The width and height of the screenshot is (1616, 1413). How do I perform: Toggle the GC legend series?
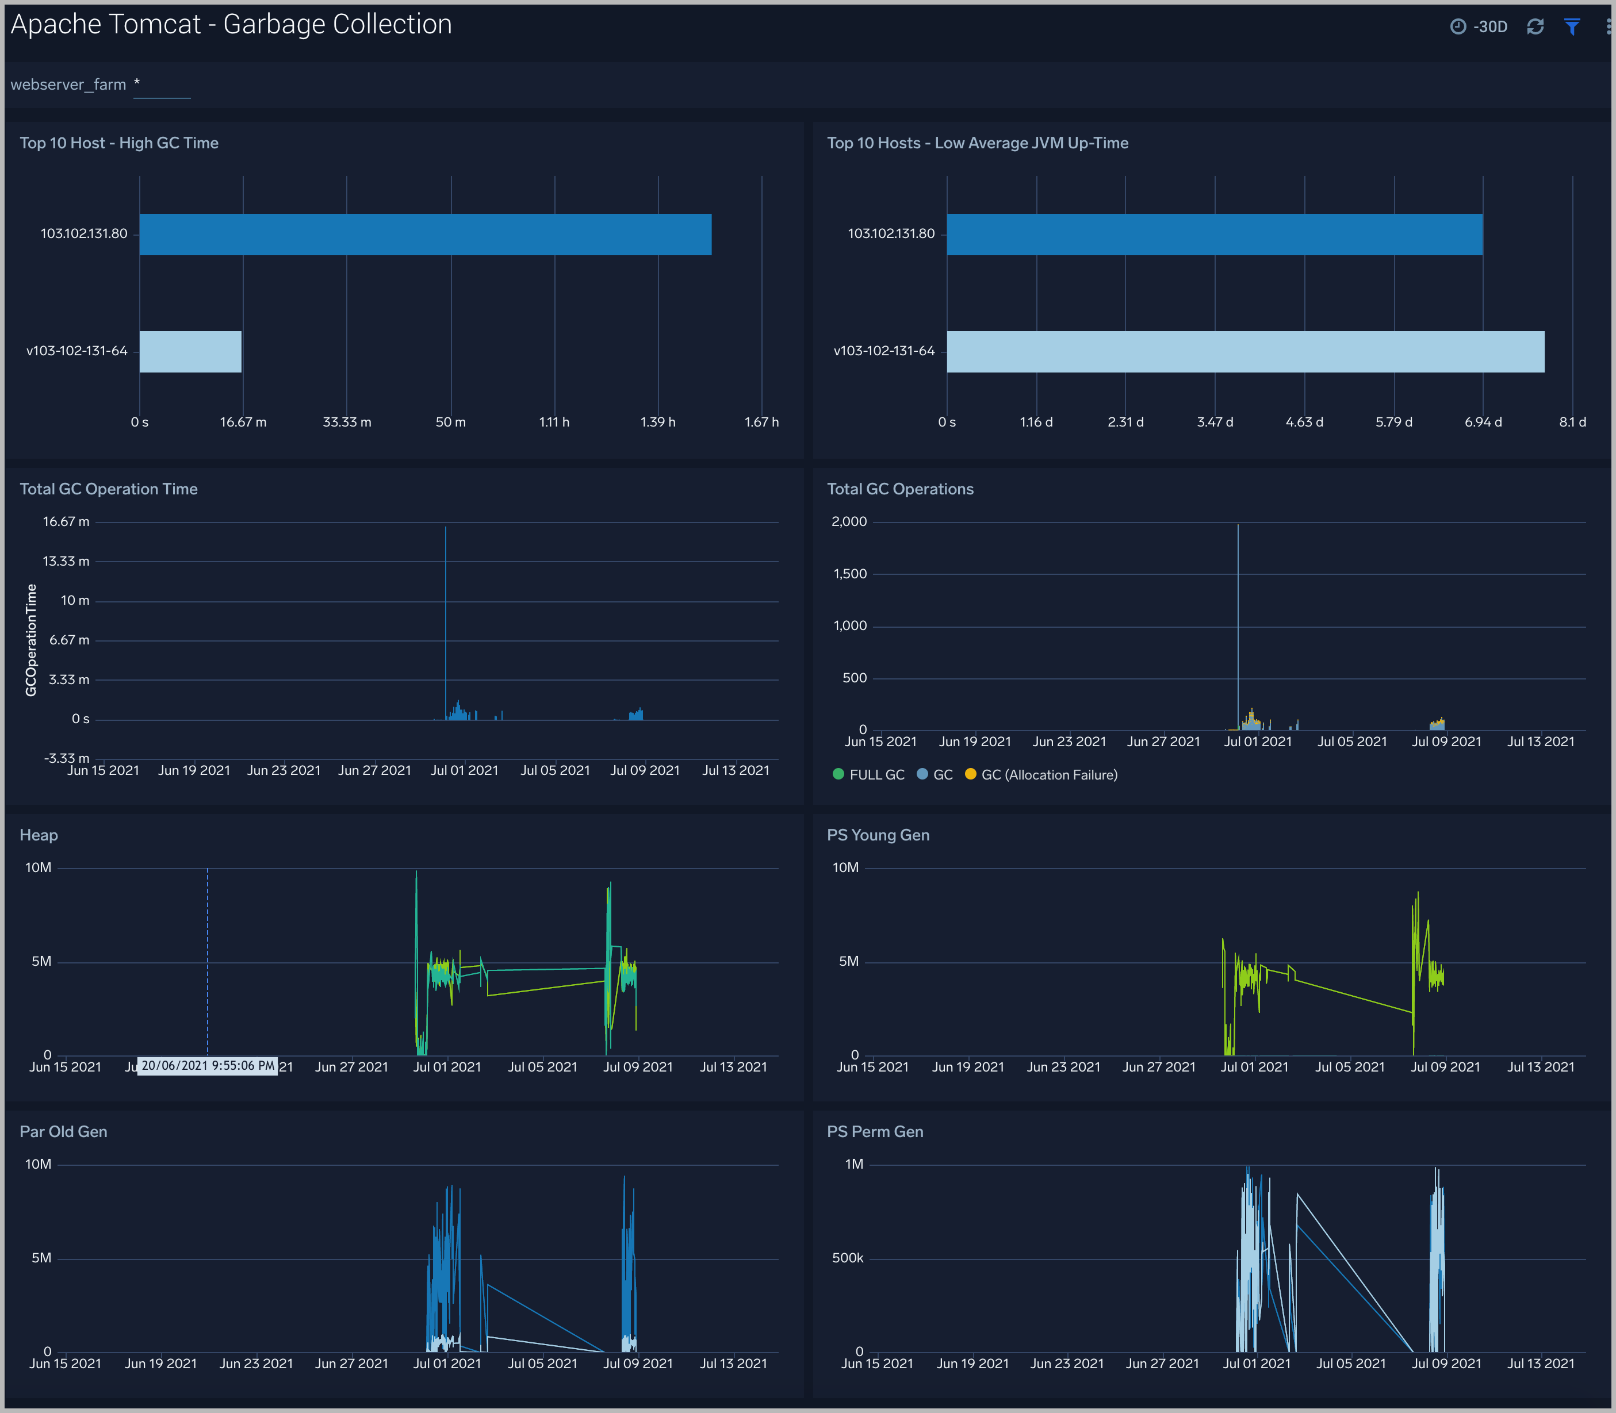click(941, 775)
